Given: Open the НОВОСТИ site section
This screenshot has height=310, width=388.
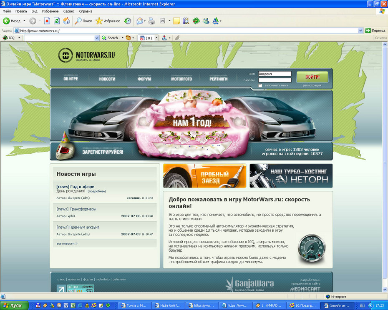Looking at the screenshot, I should click(107, 79).
